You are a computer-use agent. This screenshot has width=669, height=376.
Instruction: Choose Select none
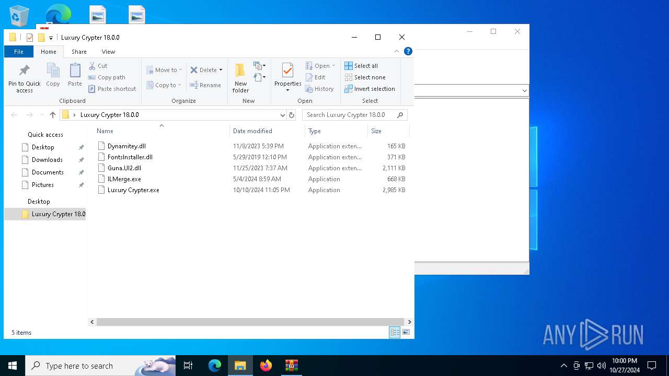point(365,77)
